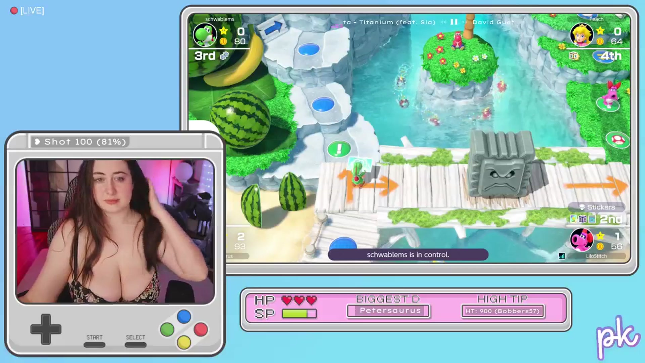645x363 pixels.
Task: Click the 'schwablems is in control' banner
Action: (408, 255)
